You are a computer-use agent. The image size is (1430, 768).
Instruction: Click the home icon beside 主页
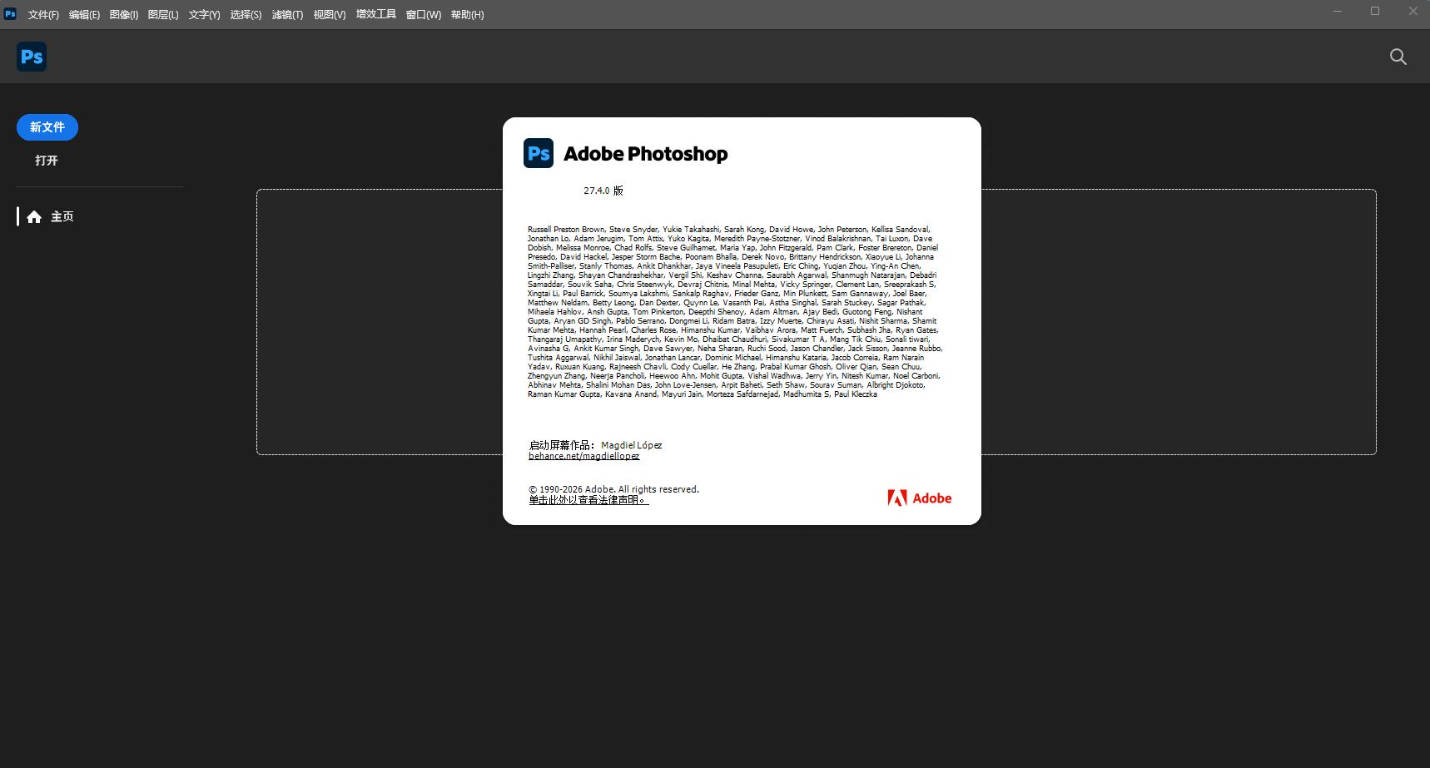point(34,217)
